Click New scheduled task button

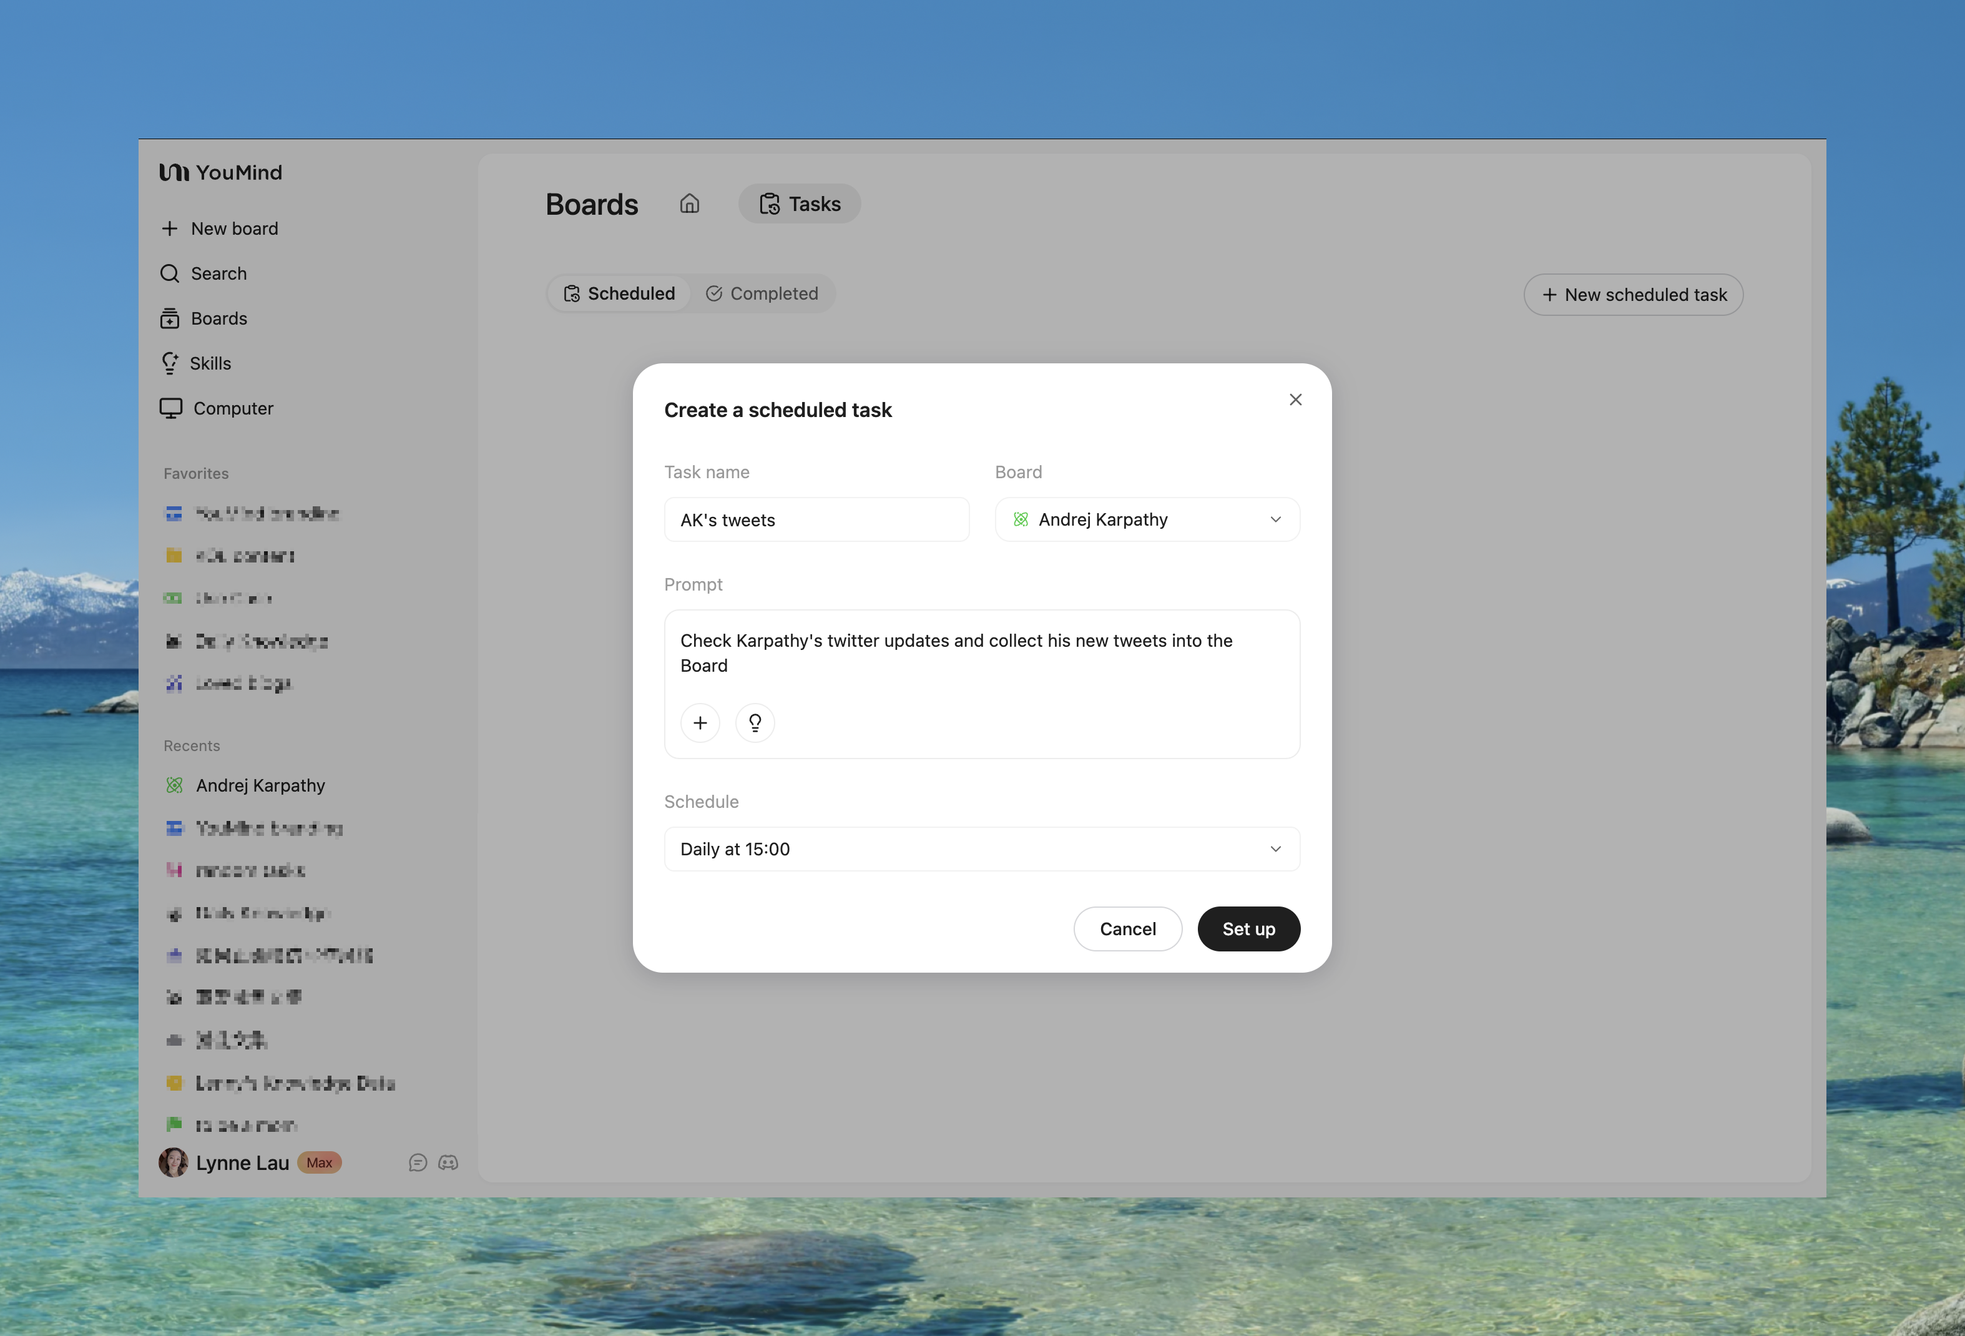coord(1633,295)
